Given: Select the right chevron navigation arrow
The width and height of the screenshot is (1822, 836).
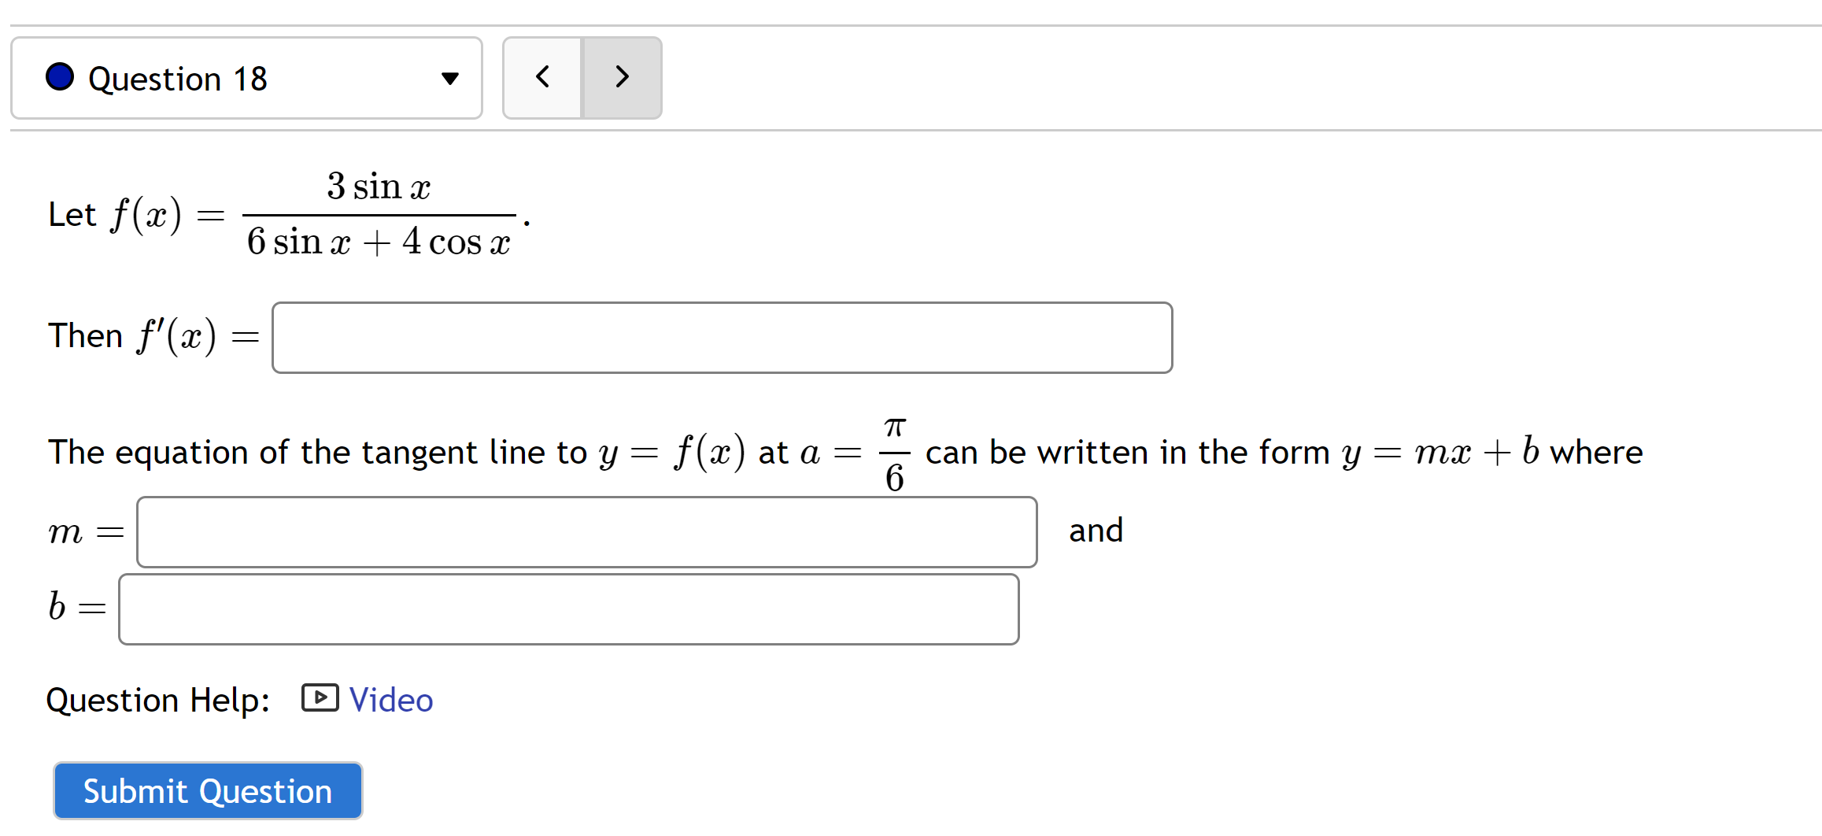Looking at the screenshot, I should tap(621, 78).
